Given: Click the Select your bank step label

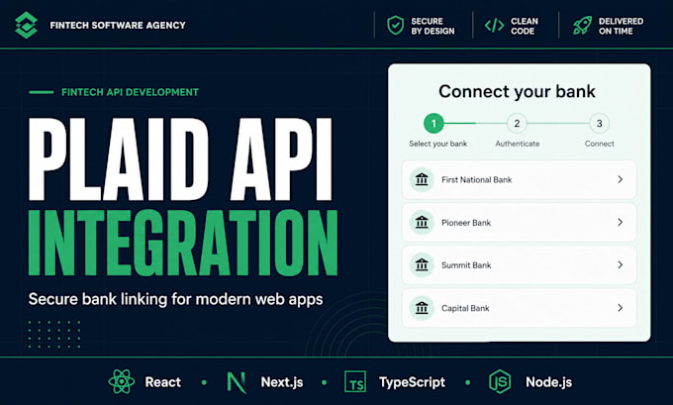Looking at the screenshot, I should point(437,144).
